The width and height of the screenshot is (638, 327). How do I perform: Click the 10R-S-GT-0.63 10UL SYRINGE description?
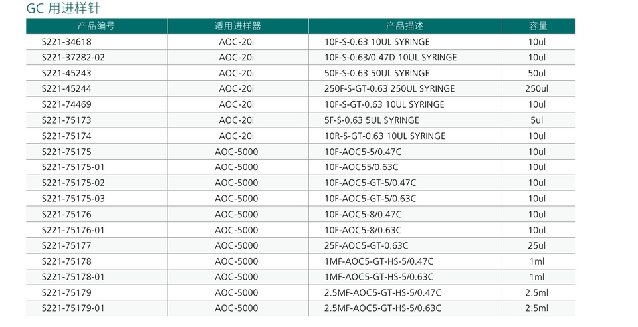[385, 136]
